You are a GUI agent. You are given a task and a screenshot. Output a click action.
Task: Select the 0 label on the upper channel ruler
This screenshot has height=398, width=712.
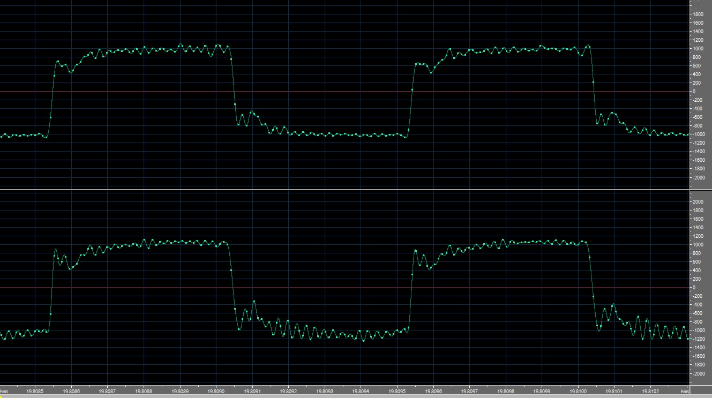pyautogui.click(x=694, y=92)
